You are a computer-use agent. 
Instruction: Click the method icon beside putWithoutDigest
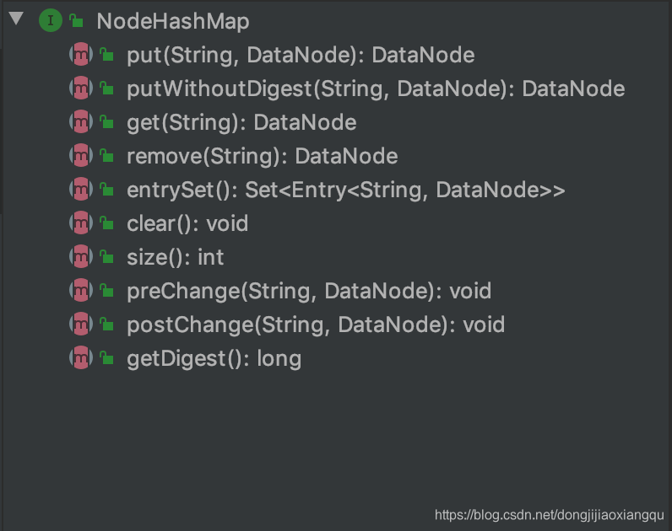(80, 88)
